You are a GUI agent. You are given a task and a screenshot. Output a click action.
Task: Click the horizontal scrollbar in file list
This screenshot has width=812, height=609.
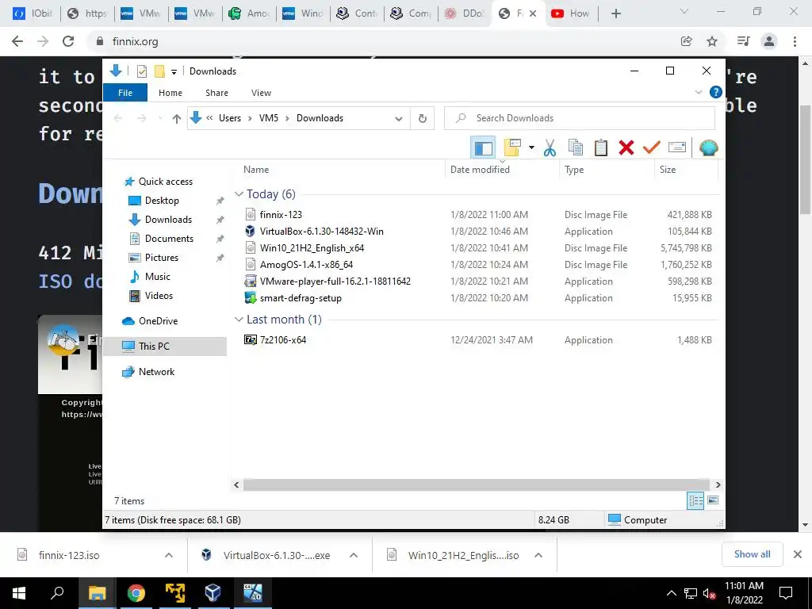(x=477, y=485)
